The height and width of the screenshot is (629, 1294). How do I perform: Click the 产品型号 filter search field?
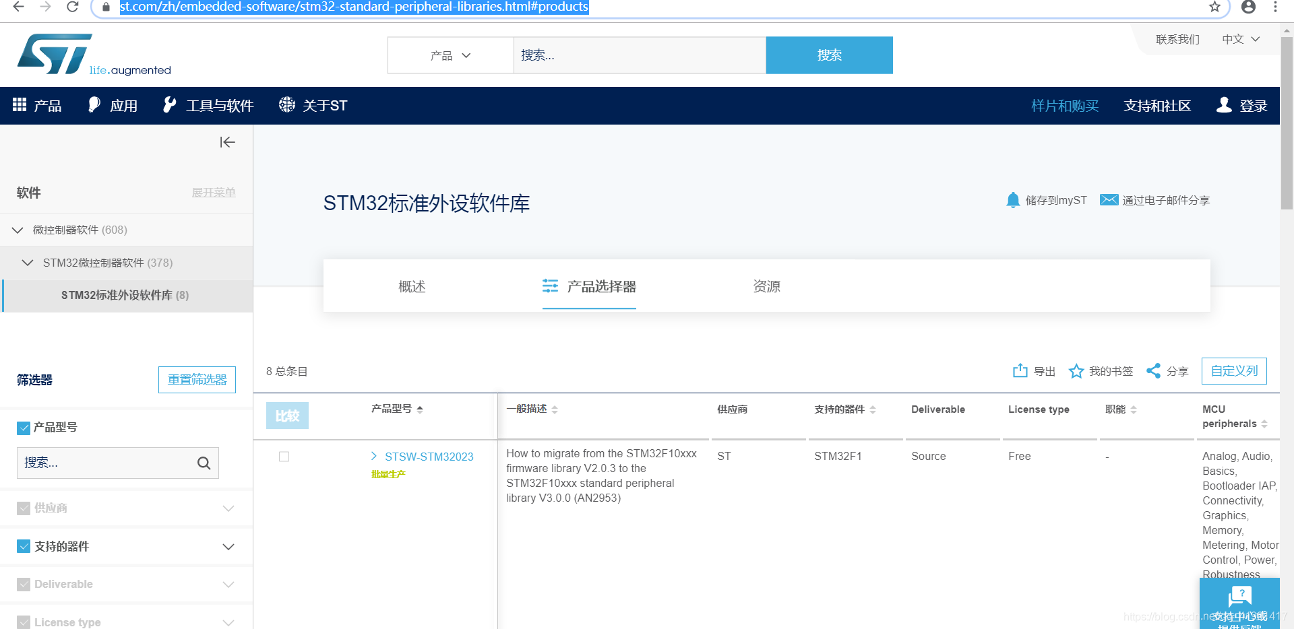[x=118, y=463]
